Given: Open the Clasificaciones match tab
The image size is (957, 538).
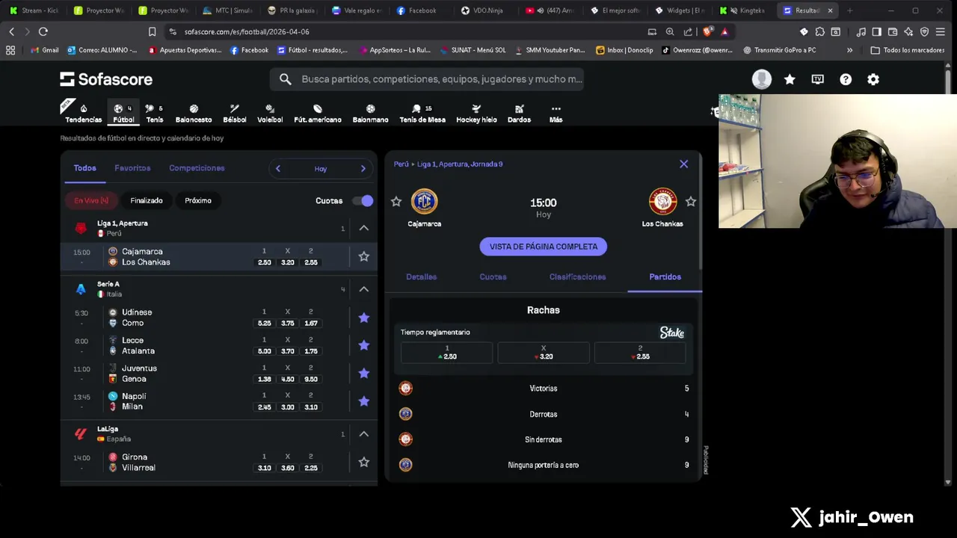Looking at the screenshot, I should pyautogui.click(x=577, y=276).
